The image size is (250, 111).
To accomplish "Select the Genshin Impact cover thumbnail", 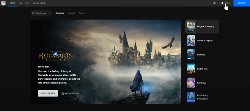I will point(191,41).
